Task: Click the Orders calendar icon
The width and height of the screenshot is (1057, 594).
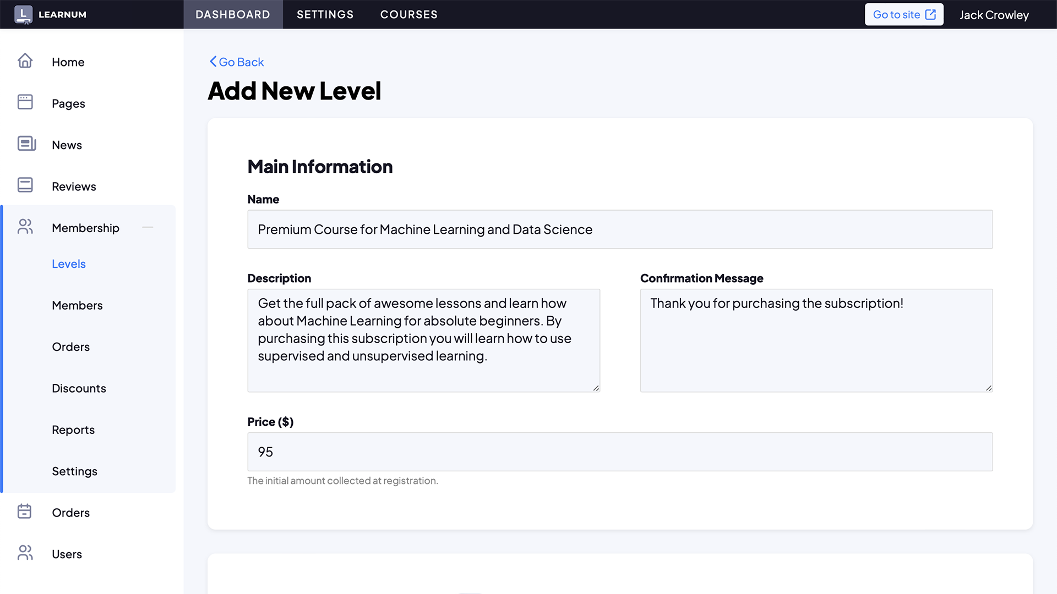Action: click(25, 512)
